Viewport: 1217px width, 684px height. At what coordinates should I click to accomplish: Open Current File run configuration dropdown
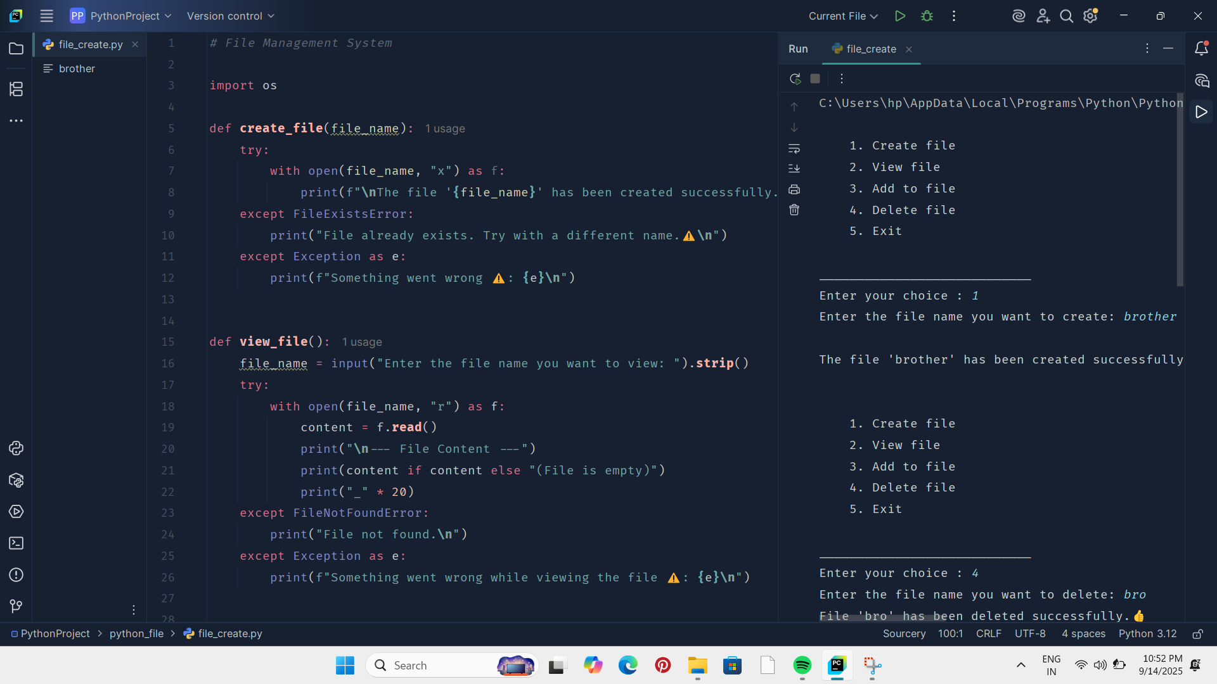(842, 16)
